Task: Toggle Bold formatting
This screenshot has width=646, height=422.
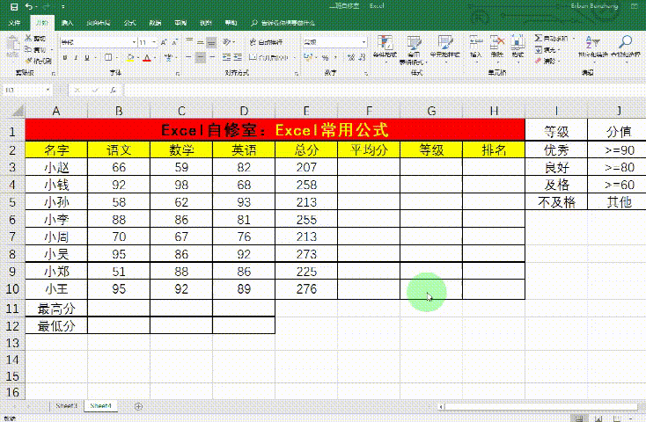Action: tap(64, 58)
